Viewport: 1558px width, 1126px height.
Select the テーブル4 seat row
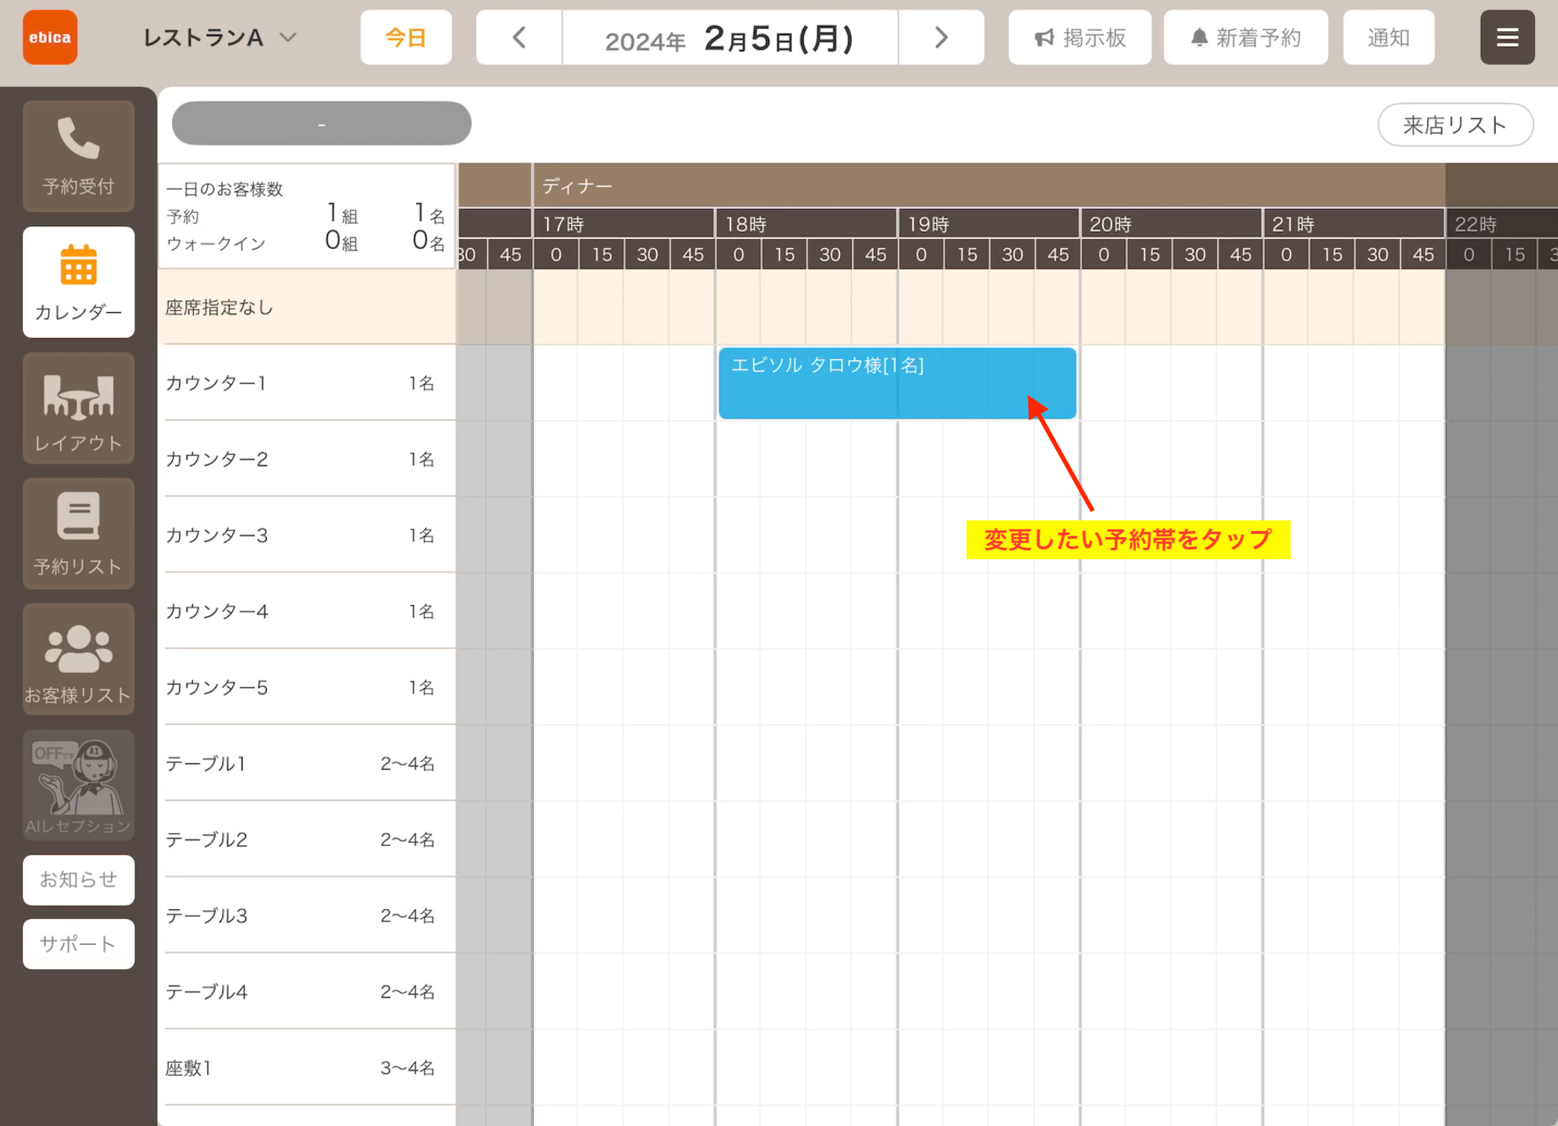[x=307, y=991]
